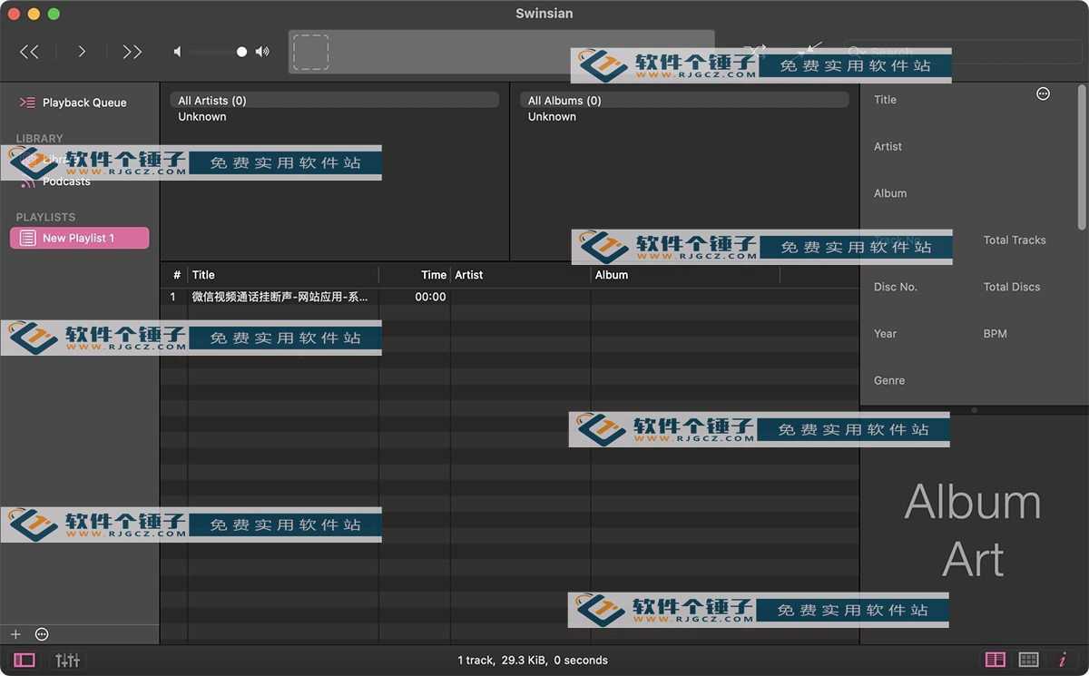
Task: Sort tracks by Title column header
Action: tap(281, 275)
